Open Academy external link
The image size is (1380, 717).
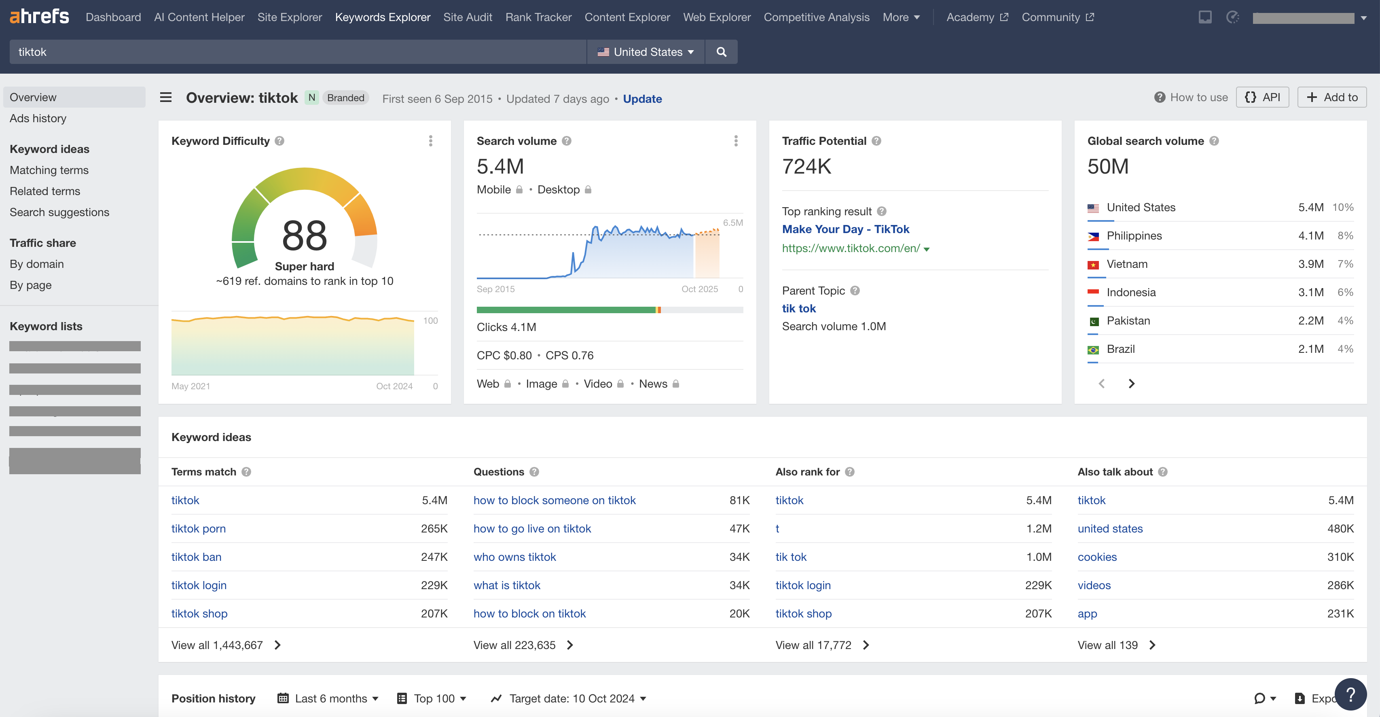coord(977,17)
